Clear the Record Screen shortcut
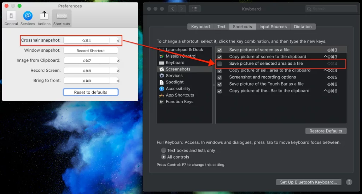The width and height of the screenshot is (362, 194). coord(118,71)
